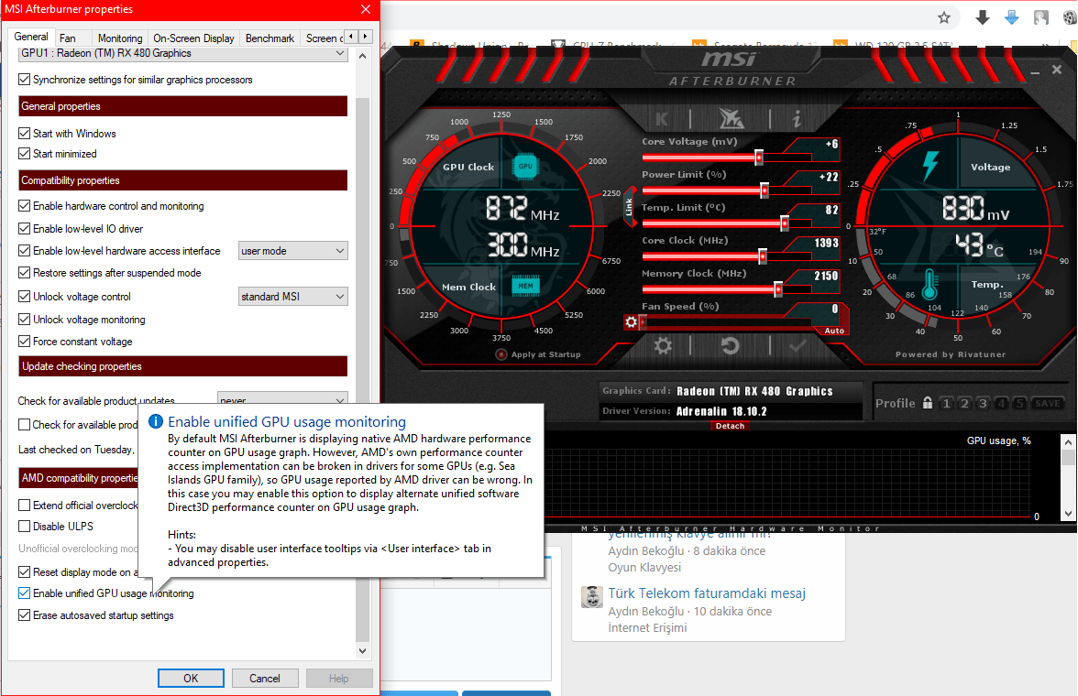
Task: Open browser black download arrow extension
Action: click(983, 18)
